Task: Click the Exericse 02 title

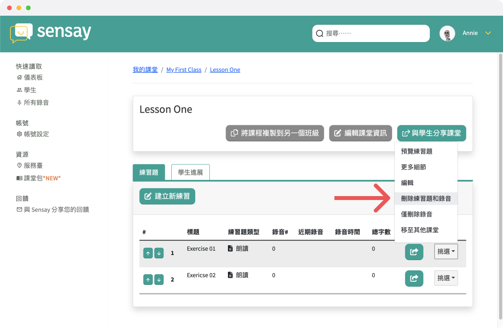Action: (201, 275)
